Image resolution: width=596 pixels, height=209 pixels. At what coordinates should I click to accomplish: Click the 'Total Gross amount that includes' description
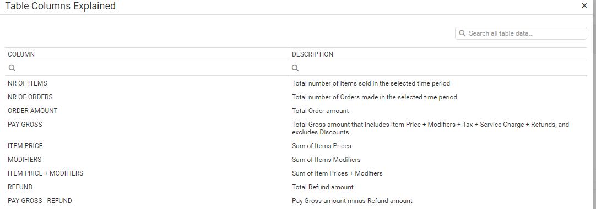point(430,128)
